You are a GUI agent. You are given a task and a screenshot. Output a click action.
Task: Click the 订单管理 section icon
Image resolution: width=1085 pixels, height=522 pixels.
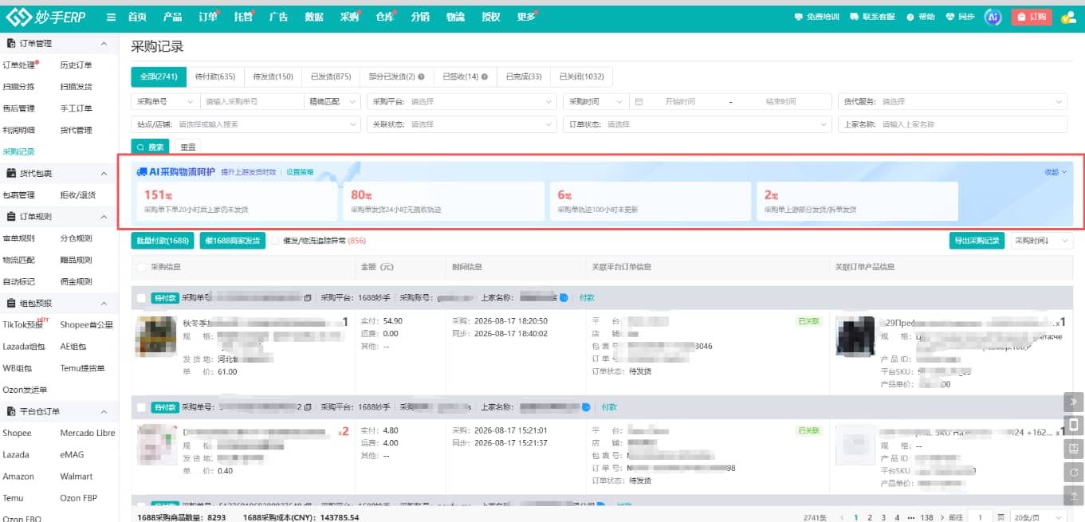click(x=11, y=44)
